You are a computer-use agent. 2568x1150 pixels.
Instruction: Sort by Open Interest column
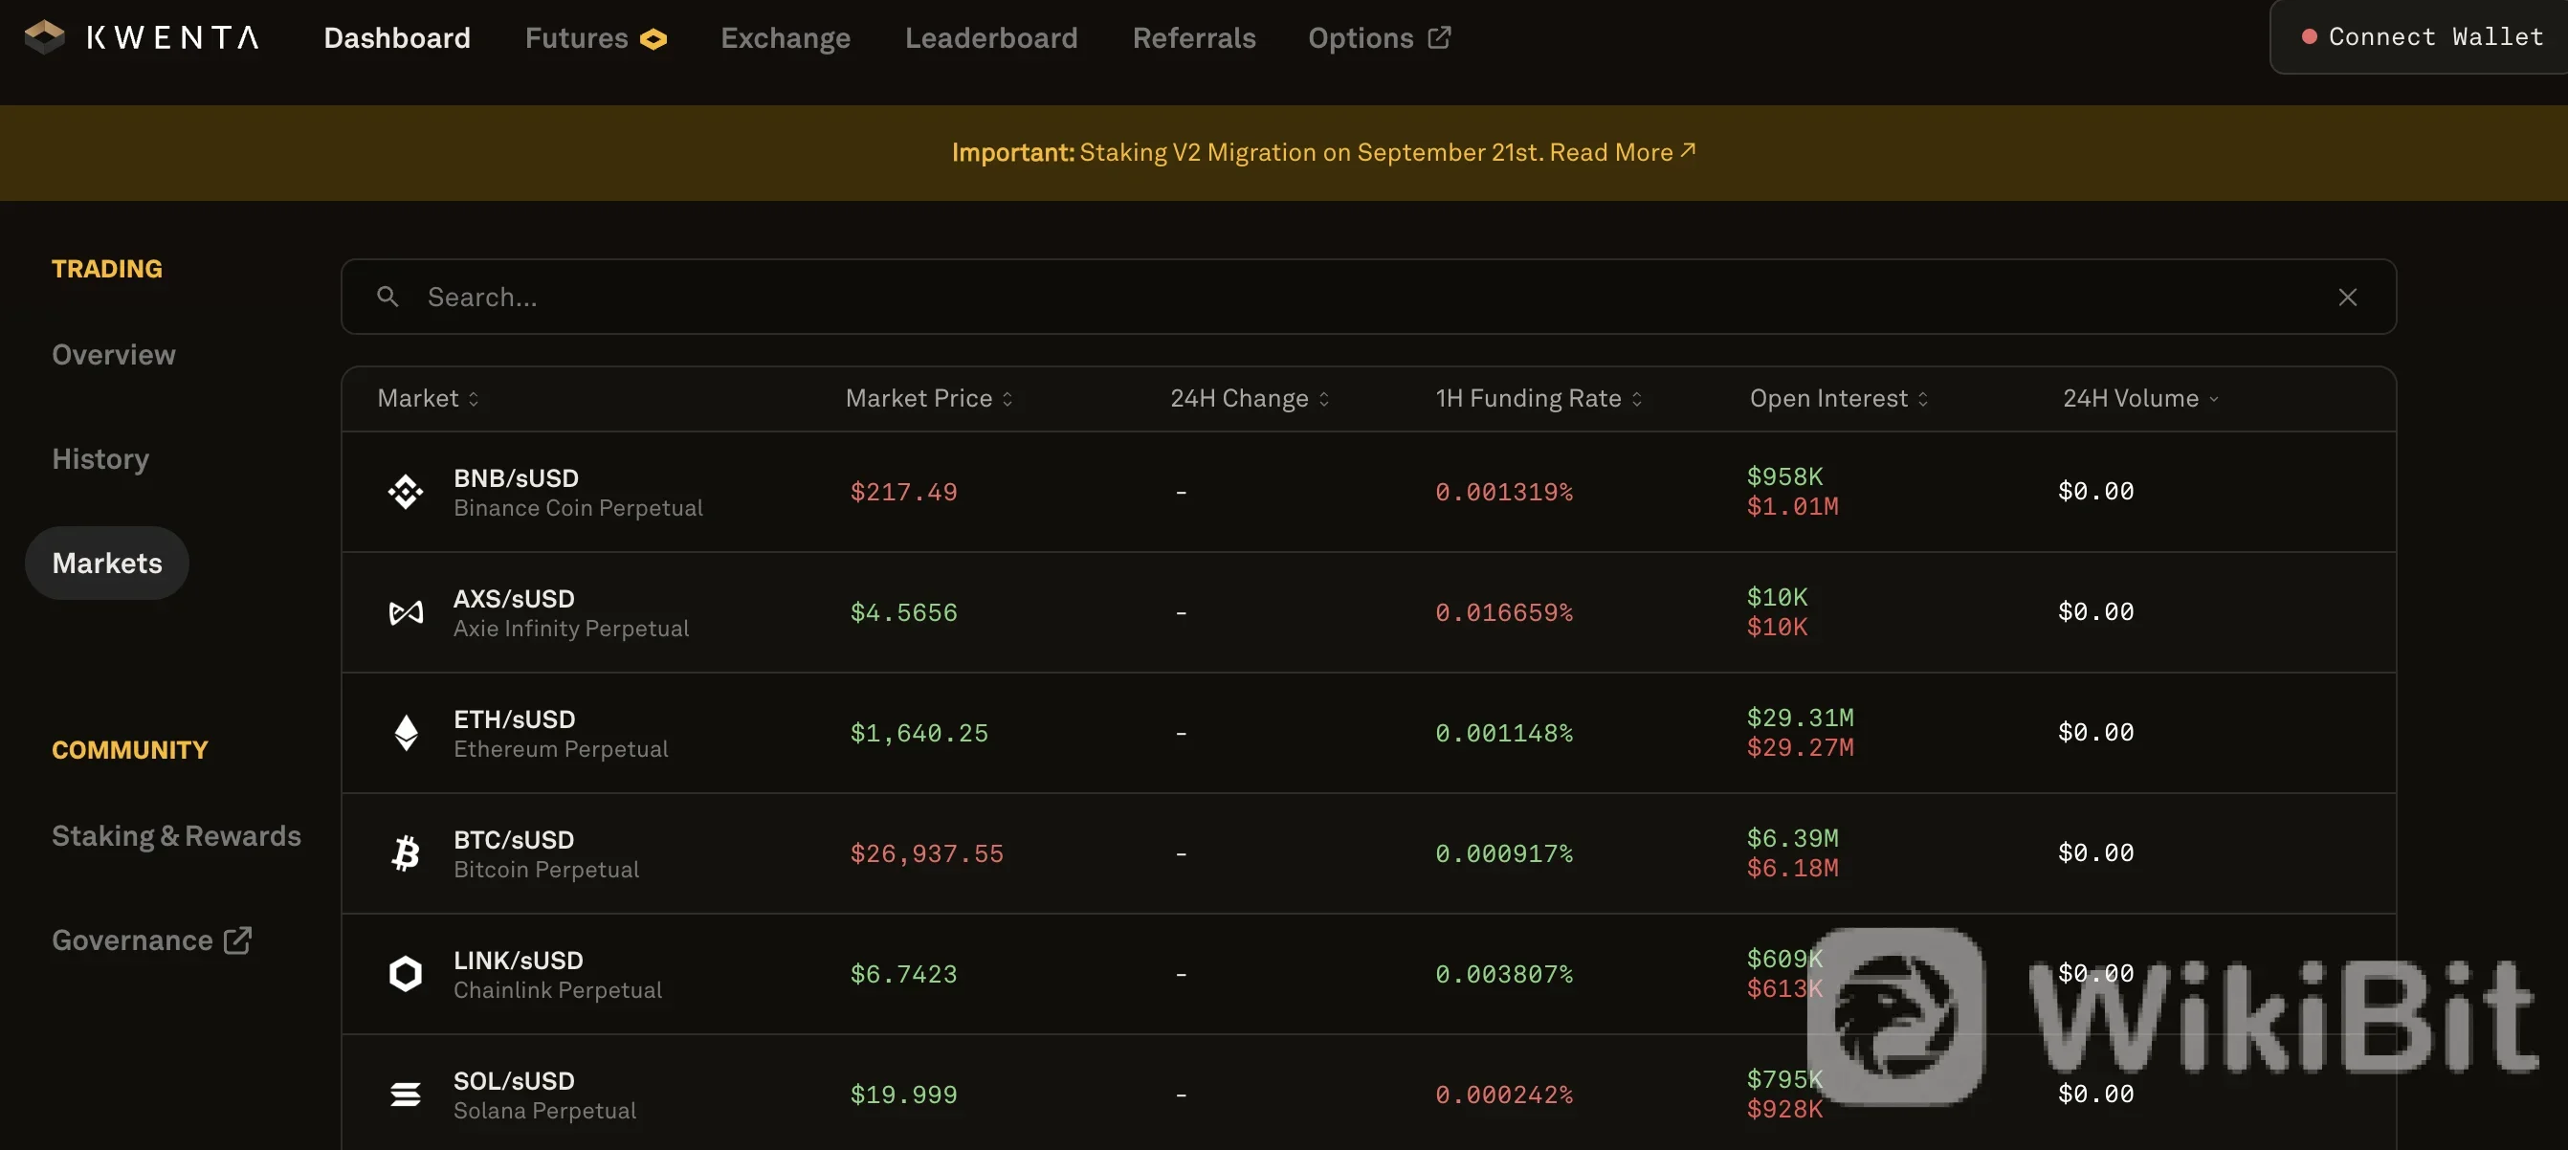tap(1838, 399)
